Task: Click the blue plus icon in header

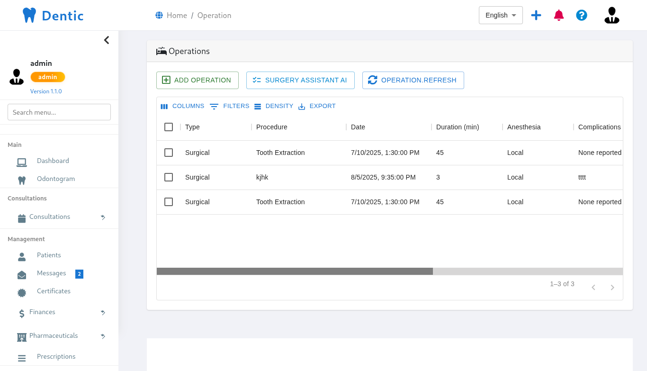Action: point(536,15)
